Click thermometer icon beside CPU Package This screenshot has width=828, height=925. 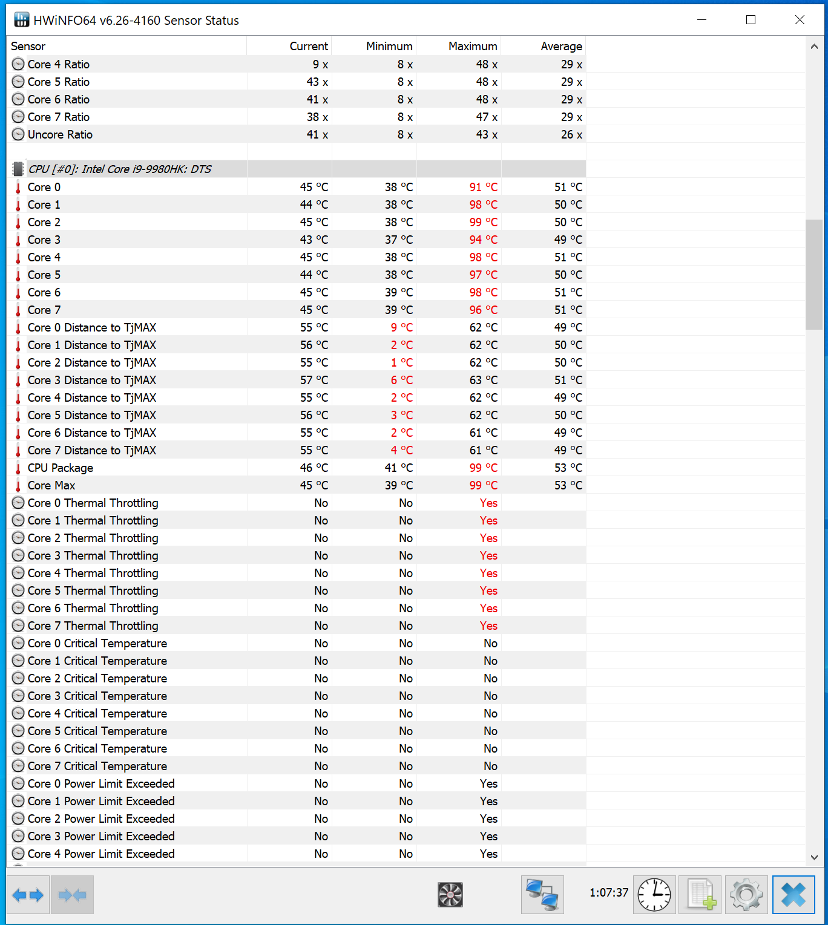(18, 468)
